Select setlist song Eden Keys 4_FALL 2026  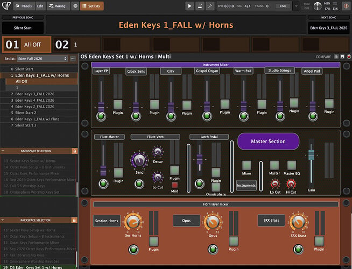tap(39, 100)
